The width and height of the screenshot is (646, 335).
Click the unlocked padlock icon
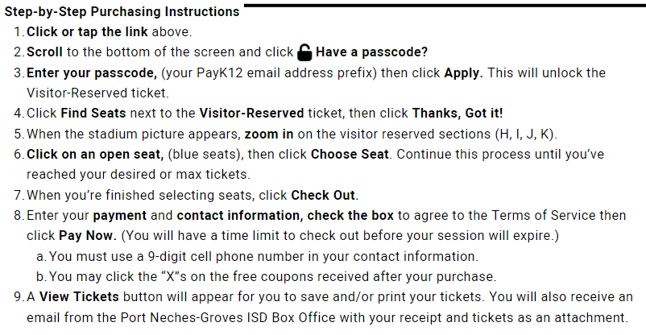coord(304,52)
